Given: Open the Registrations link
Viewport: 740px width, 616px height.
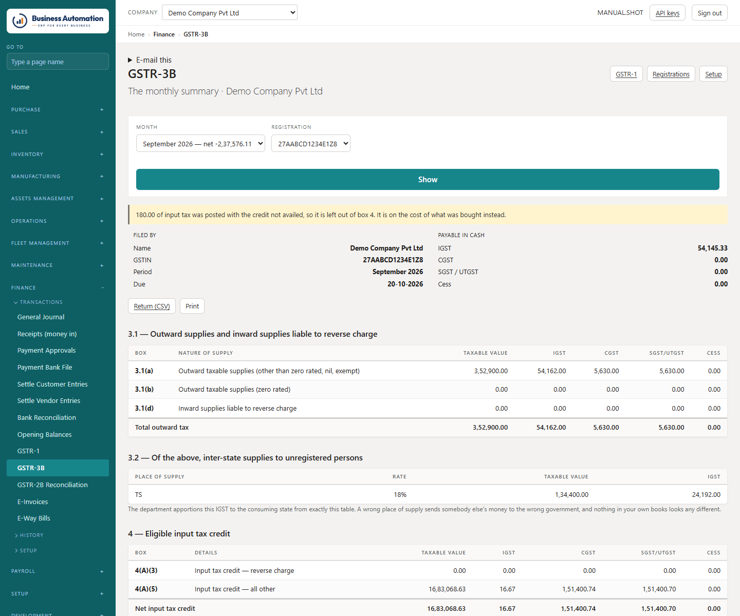Looking at the screenshot, I should point(671,74).
